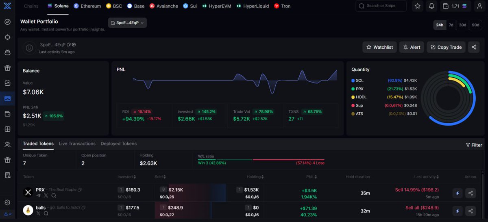Click HODL yellow legend dot
488x222 pixels.
click(x=353, y=97)
